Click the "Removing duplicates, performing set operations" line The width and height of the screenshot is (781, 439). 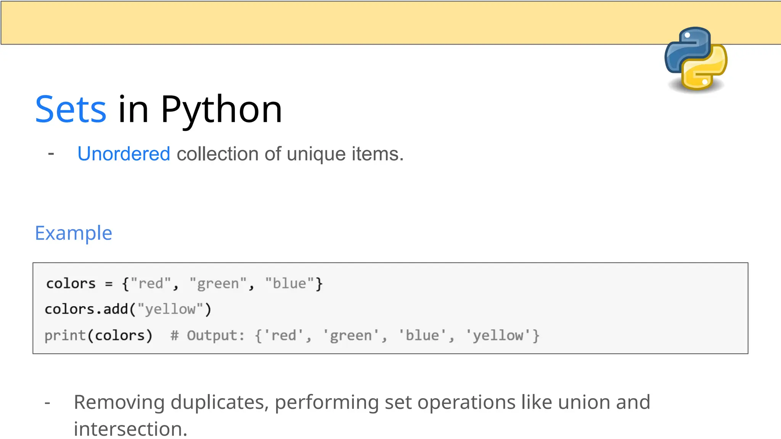[x=362, y=402]
